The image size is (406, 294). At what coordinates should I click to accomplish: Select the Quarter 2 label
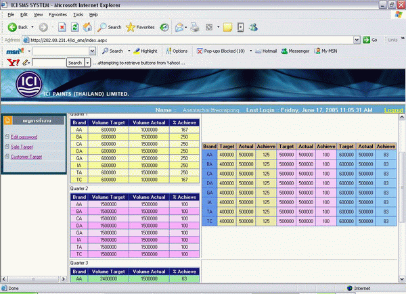79,189
